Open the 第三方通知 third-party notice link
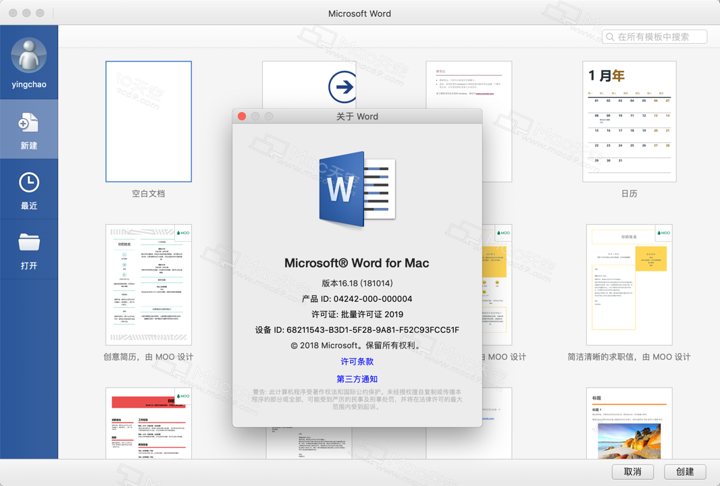Image resolution: width=720 pixels, height=486 pixels. tap(357, 379)
